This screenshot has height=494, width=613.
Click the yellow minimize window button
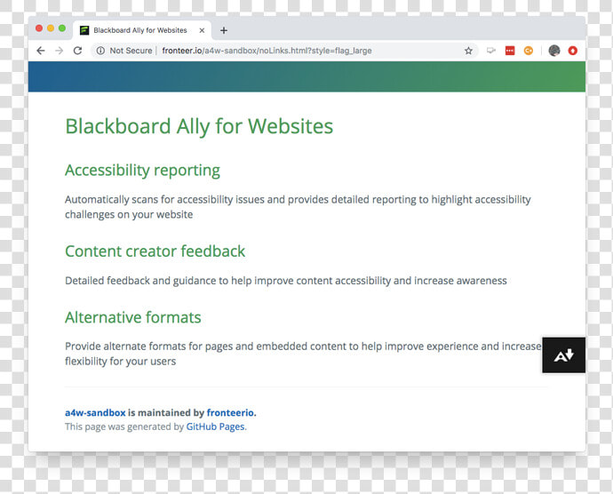pos(51,28)
